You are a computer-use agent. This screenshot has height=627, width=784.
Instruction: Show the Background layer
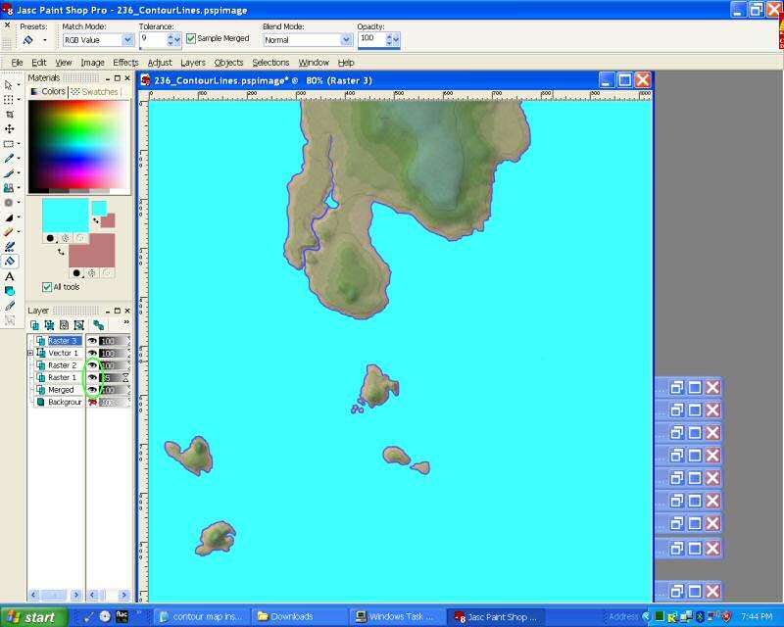92,402
